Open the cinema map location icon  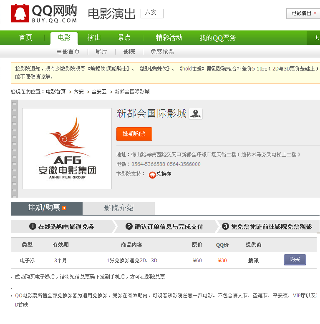coord(196,114)
